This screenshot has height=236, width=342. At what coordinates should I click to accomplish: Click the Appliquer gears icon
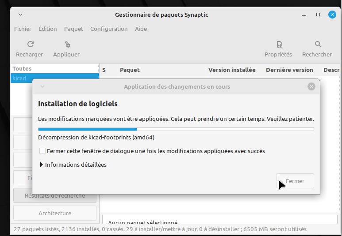67,44
